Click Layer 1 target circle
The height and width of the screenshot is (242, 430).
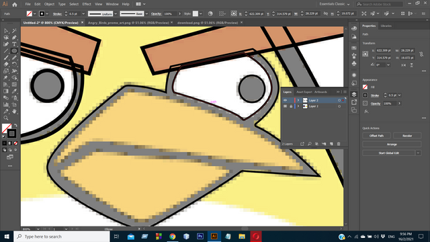pyautogui.click(x=339, y=106)
